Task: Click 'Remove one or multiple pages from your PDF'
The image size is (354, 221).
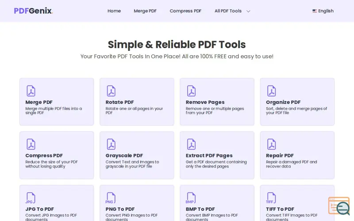Action: click(215, 110)
